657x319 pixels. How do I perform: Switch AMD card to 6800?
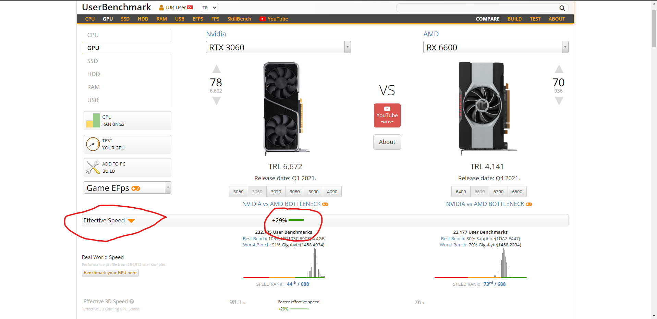click(517, 192)
